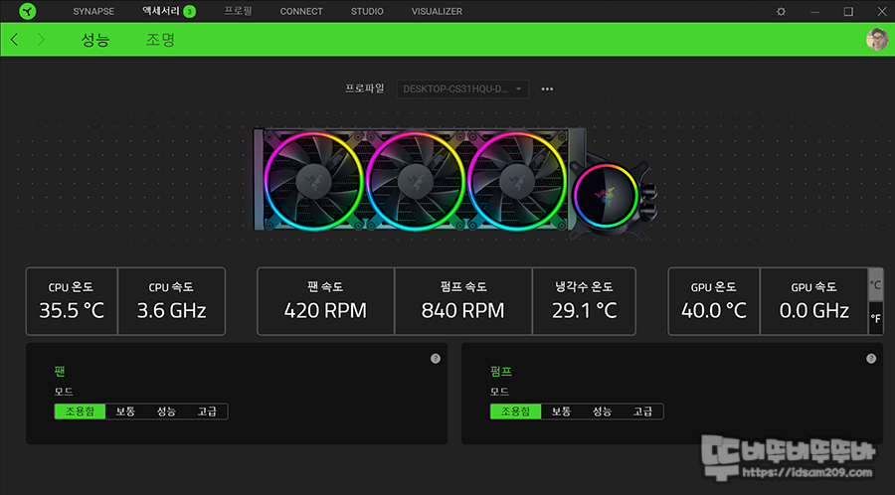Click the 팬 속도 420 RPM readout
The width and height of the screenshot is (895, 495).
point(325,301)
